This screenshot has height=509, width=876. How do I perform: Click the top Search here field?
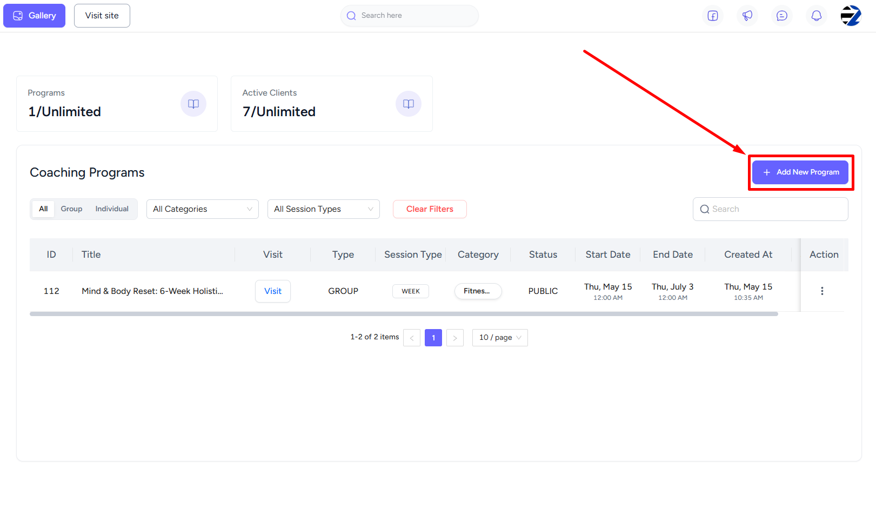[410, 16]
